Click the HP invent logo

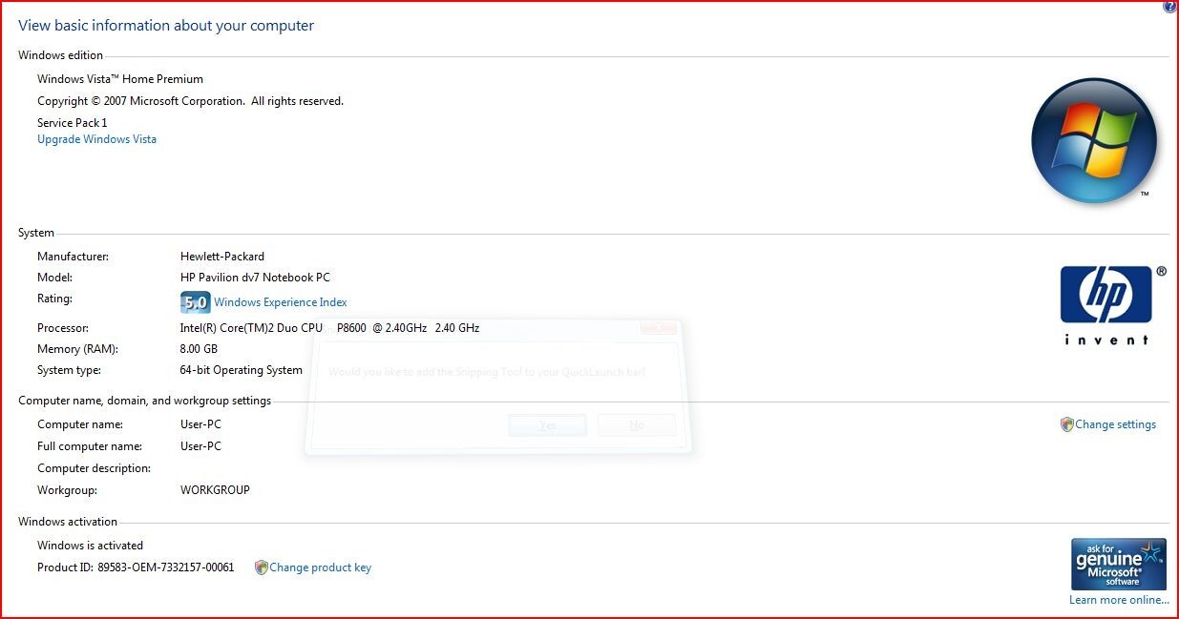(1106, 305)
